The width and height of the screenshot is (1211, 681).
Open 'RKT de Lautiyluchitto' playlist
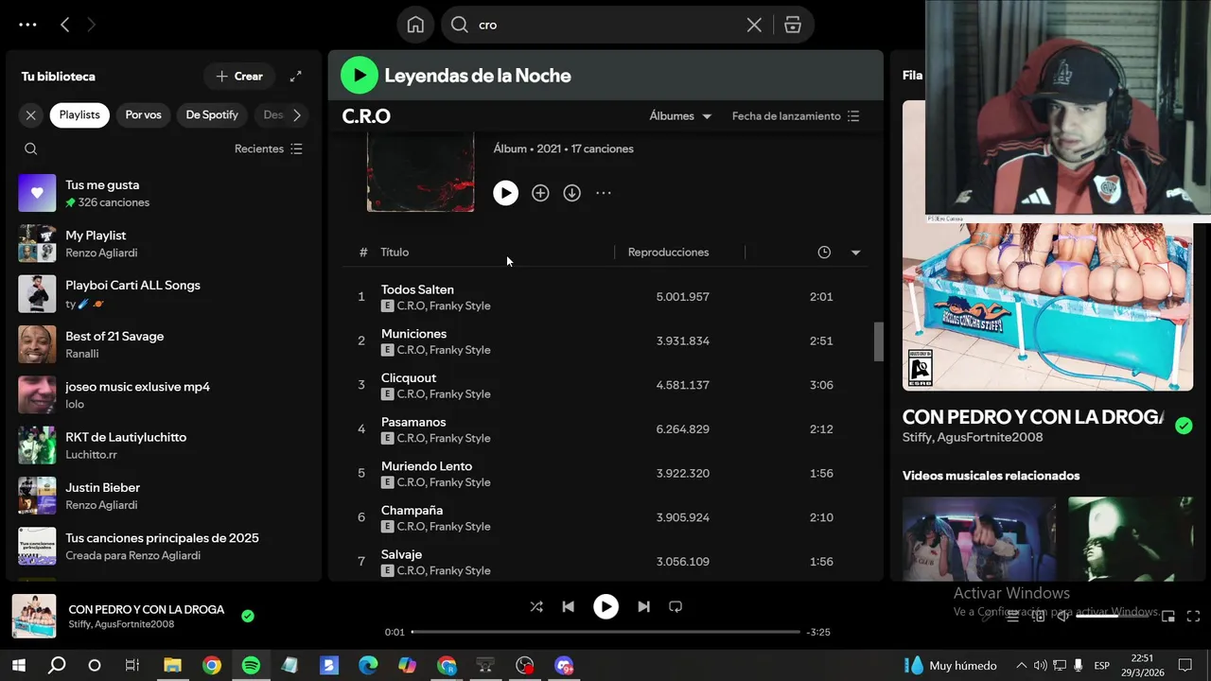click(164, 445)
